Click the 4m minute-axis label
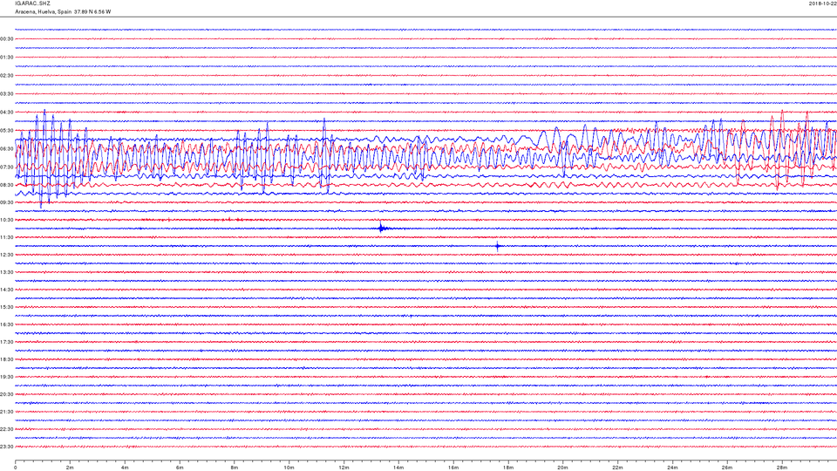Screen dimensions: 837x471 (125, 468)
